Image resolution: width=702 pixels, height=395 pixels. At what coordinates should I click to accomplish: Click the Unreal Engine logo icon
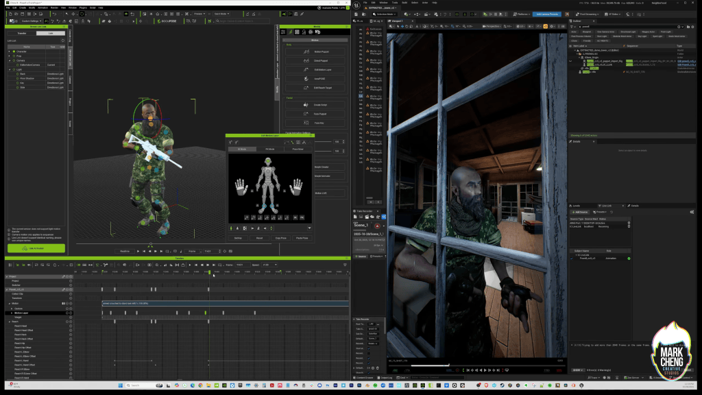(356, 5)
